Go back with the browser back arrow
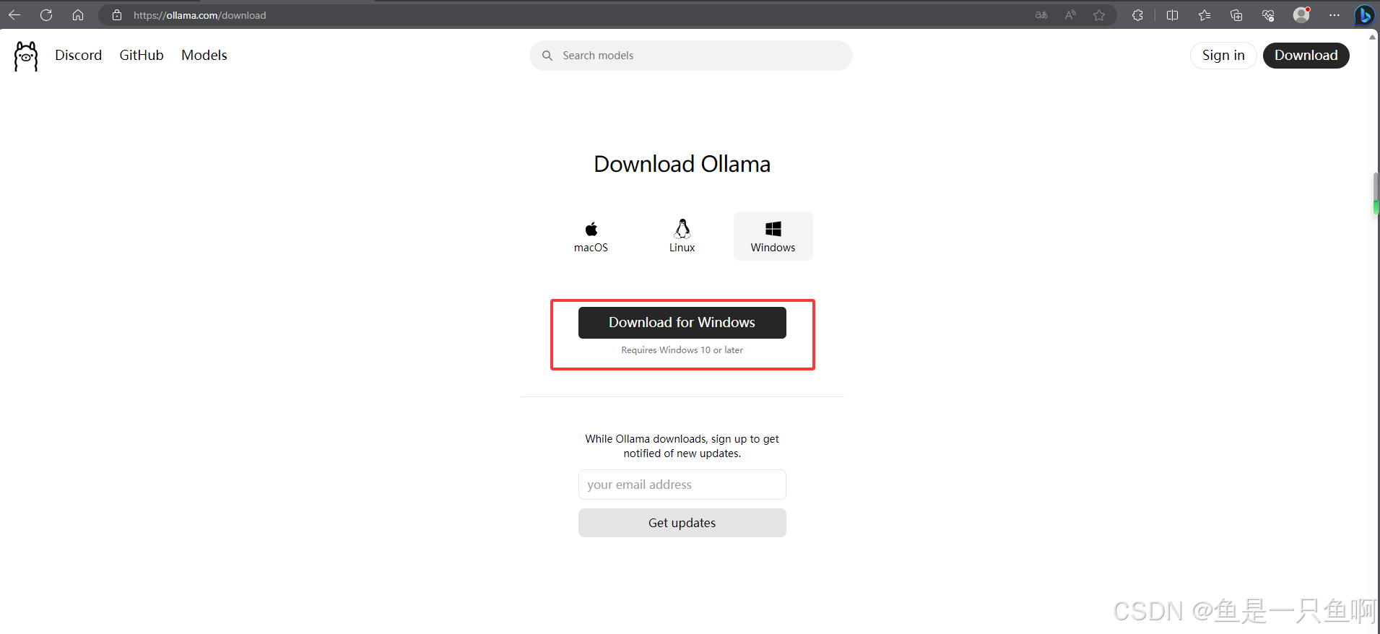The width and height of the screenshot is (1380, 634). click(14, 15)
